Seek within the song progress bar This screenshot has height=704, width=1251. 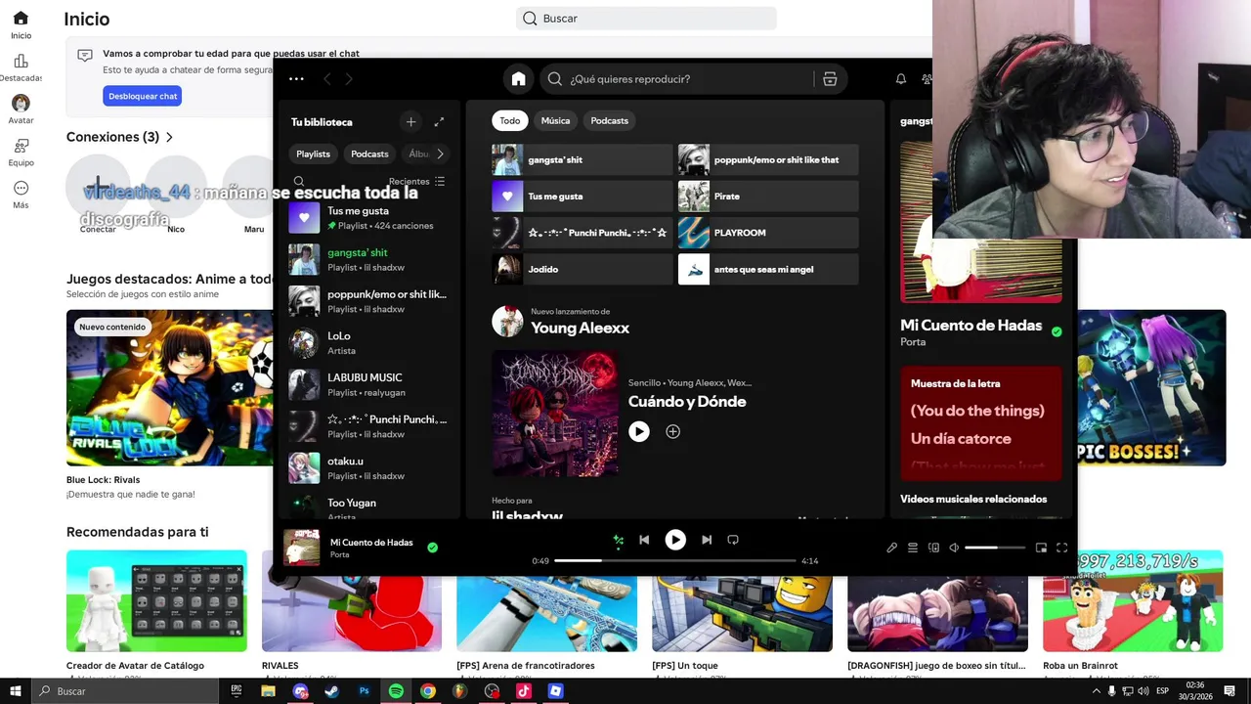[675, 560]
